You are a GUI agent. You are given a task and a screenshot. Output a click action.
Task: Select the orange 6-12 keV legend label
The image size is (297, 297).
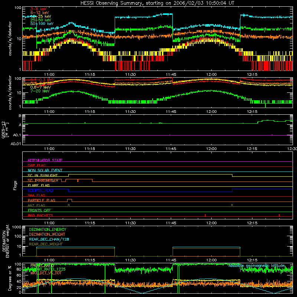coord(40,13)
